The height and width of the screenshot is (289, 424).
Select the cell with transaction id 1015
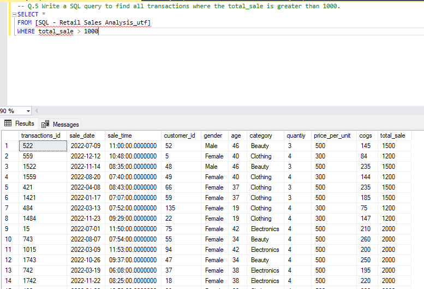point(43,250)
